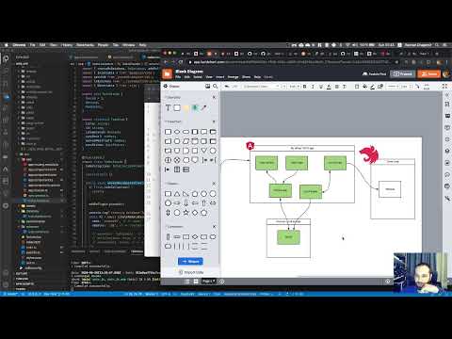Open the text alignment tool
This screenshot has height=339, width=452.
pos(337,87)
